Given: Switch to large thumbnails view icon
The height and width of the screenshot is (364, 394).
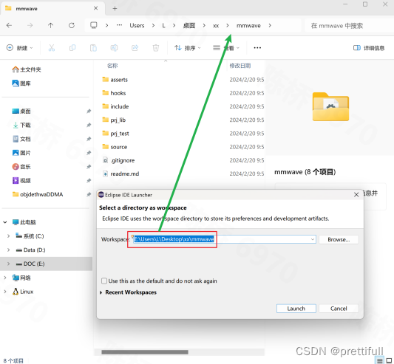Looking at the screenshot, I should (389, 361).
